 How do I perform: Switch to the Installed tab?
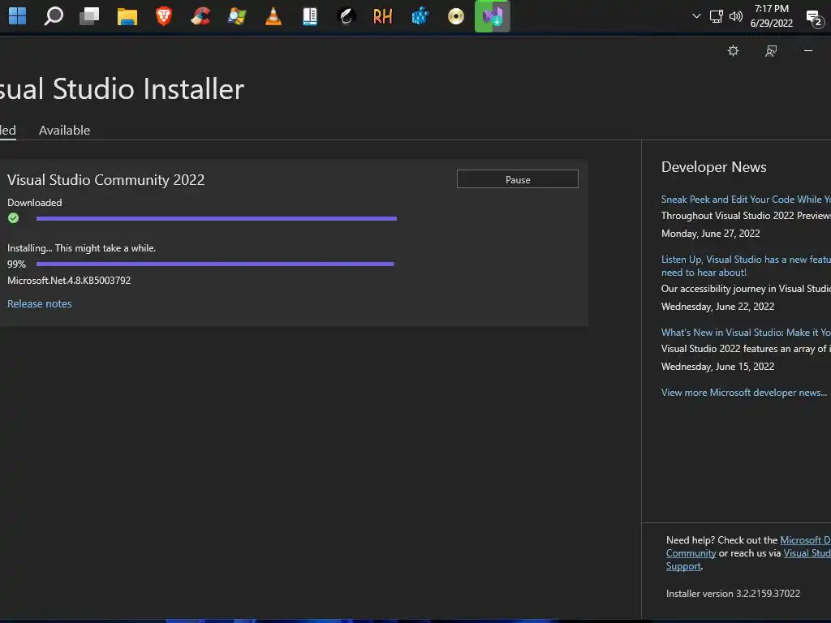8,131
